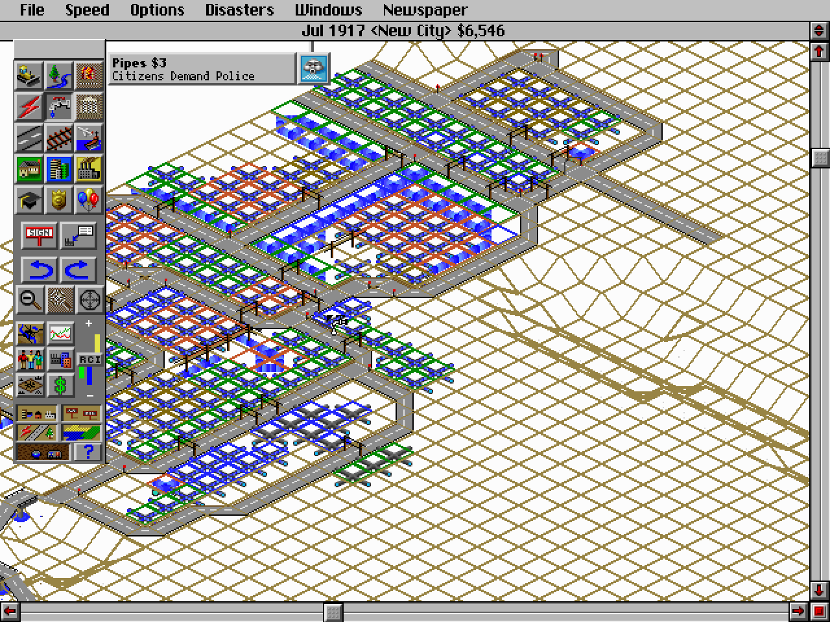Toggle Show Buildings display
This screenshot has width=830, height=622.
(x=37, y=413)
